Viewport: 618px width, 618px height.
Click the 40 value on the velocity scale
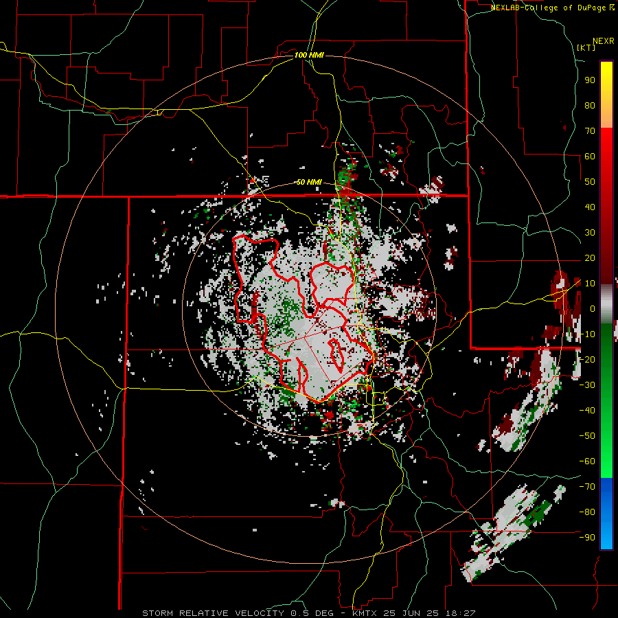[x=590, y=207]
